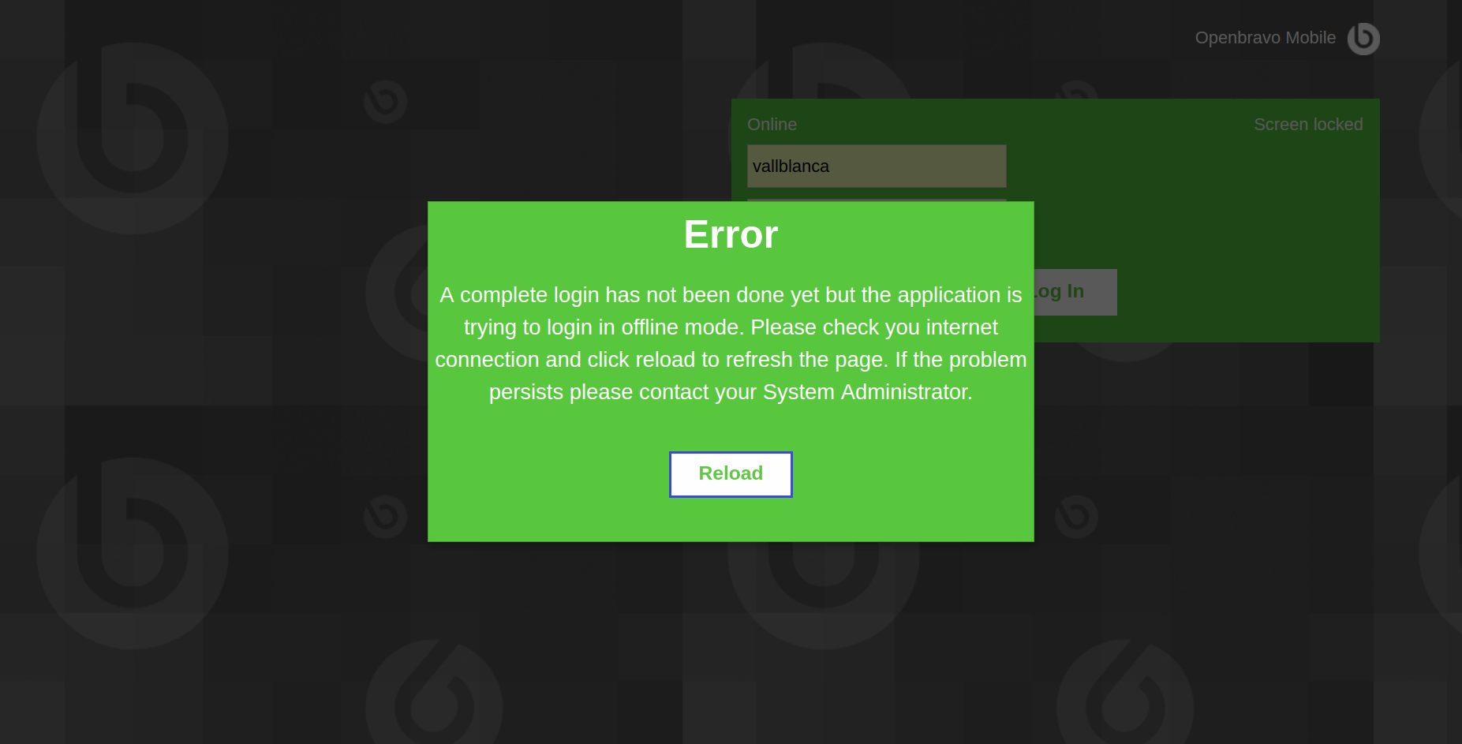The width and height of the screenshot is (1462, 744).
Task: Click the Openbravo logo icon beside Openbravo Mobile
Action: (1363, 39)
